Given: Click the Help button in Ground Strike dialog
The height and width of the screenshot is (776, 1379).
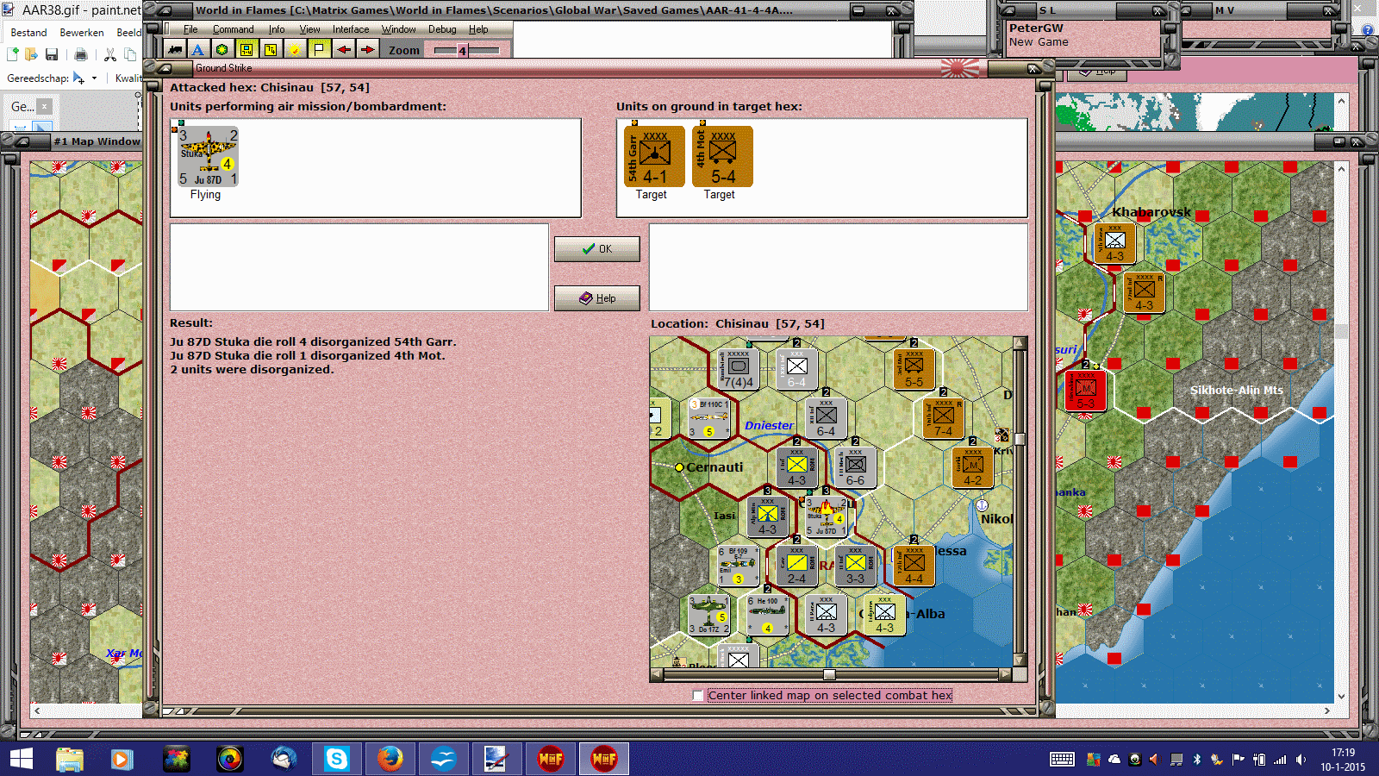Looking at the screenshot, I should [x=596, y=298].
